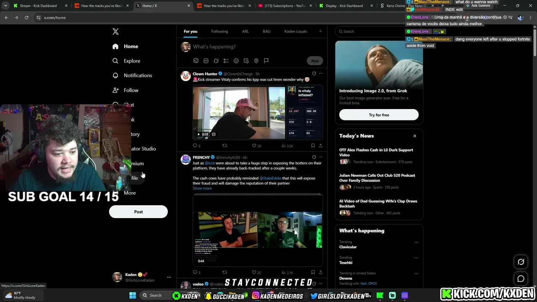Switch to the Following tab
Viewport: 537px width, 302px height.
219,31
